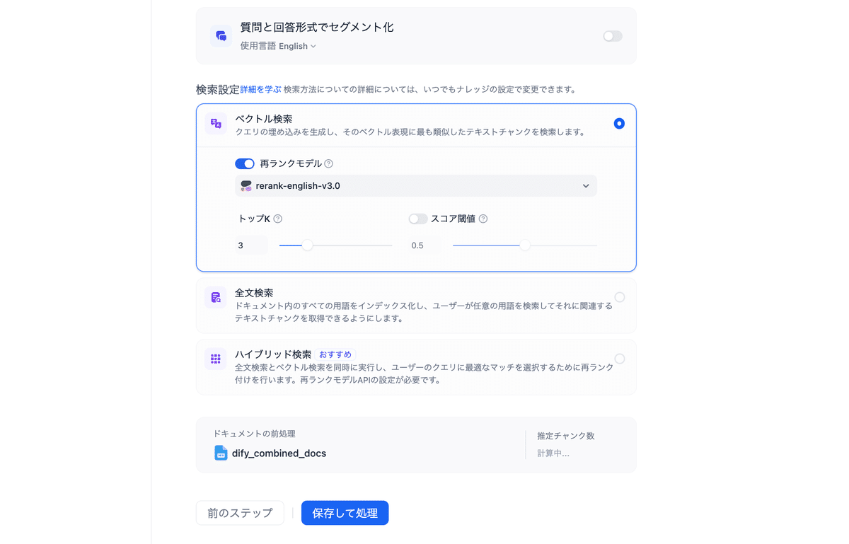Enable question-and-answer segmentation toggle
This screenshot has width=849, height=544.
612,35
